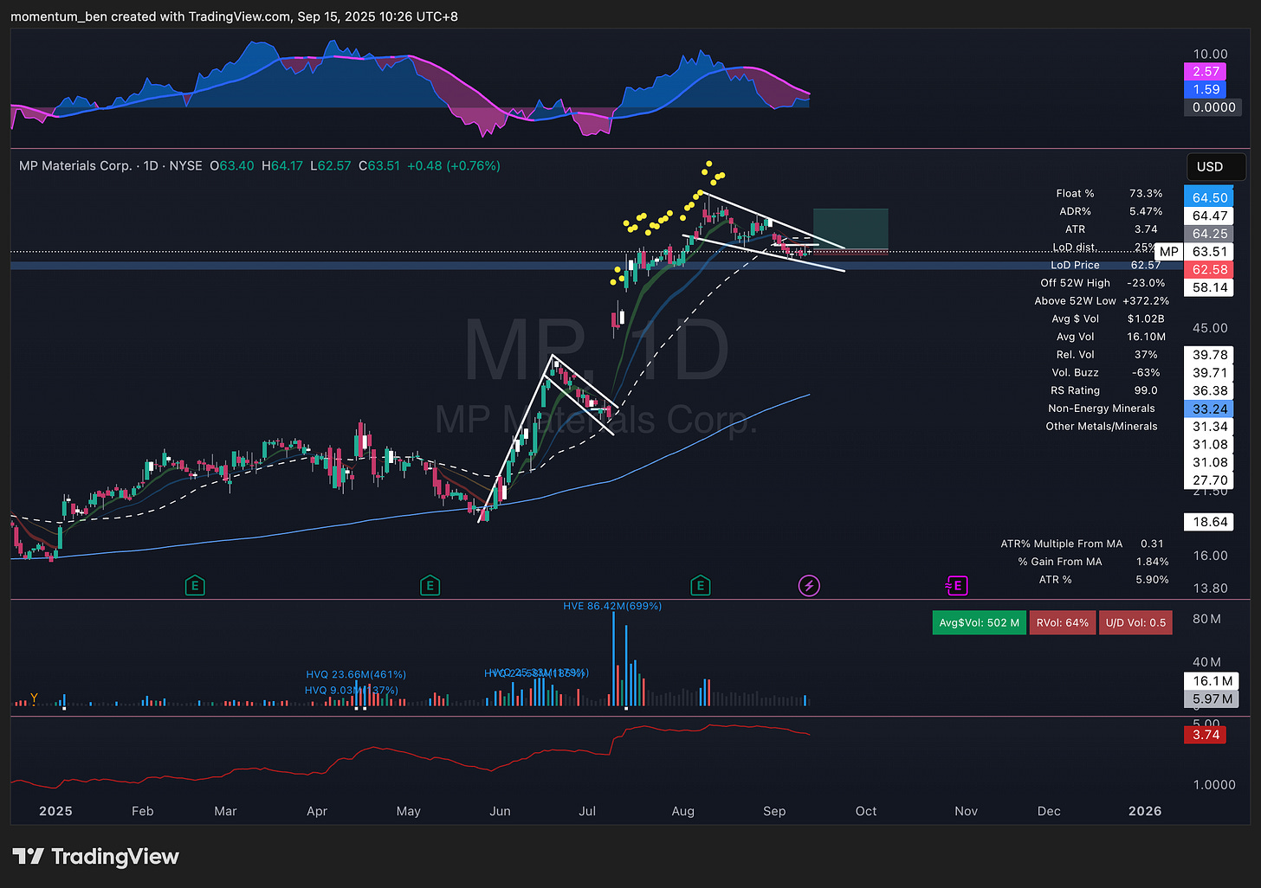Click the ATR% Multiple From MA value 0.31

(x=1152, y=544)
